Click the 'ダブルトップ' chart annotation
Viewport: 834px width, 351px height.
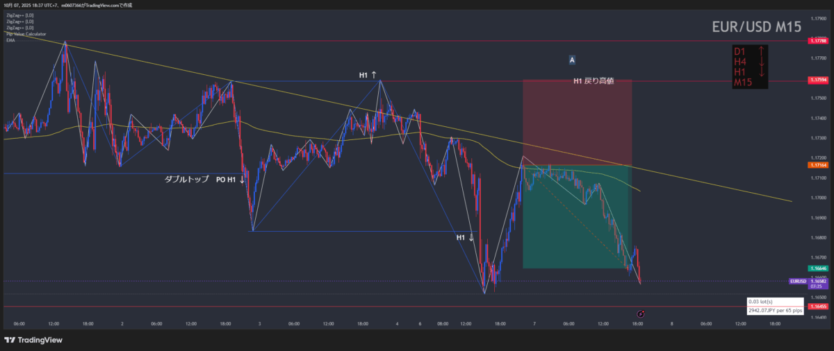[x=186, y=179]
